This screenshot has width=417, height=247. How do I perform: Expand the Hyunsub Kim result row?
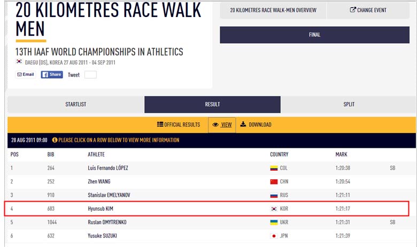coord(207,209)
